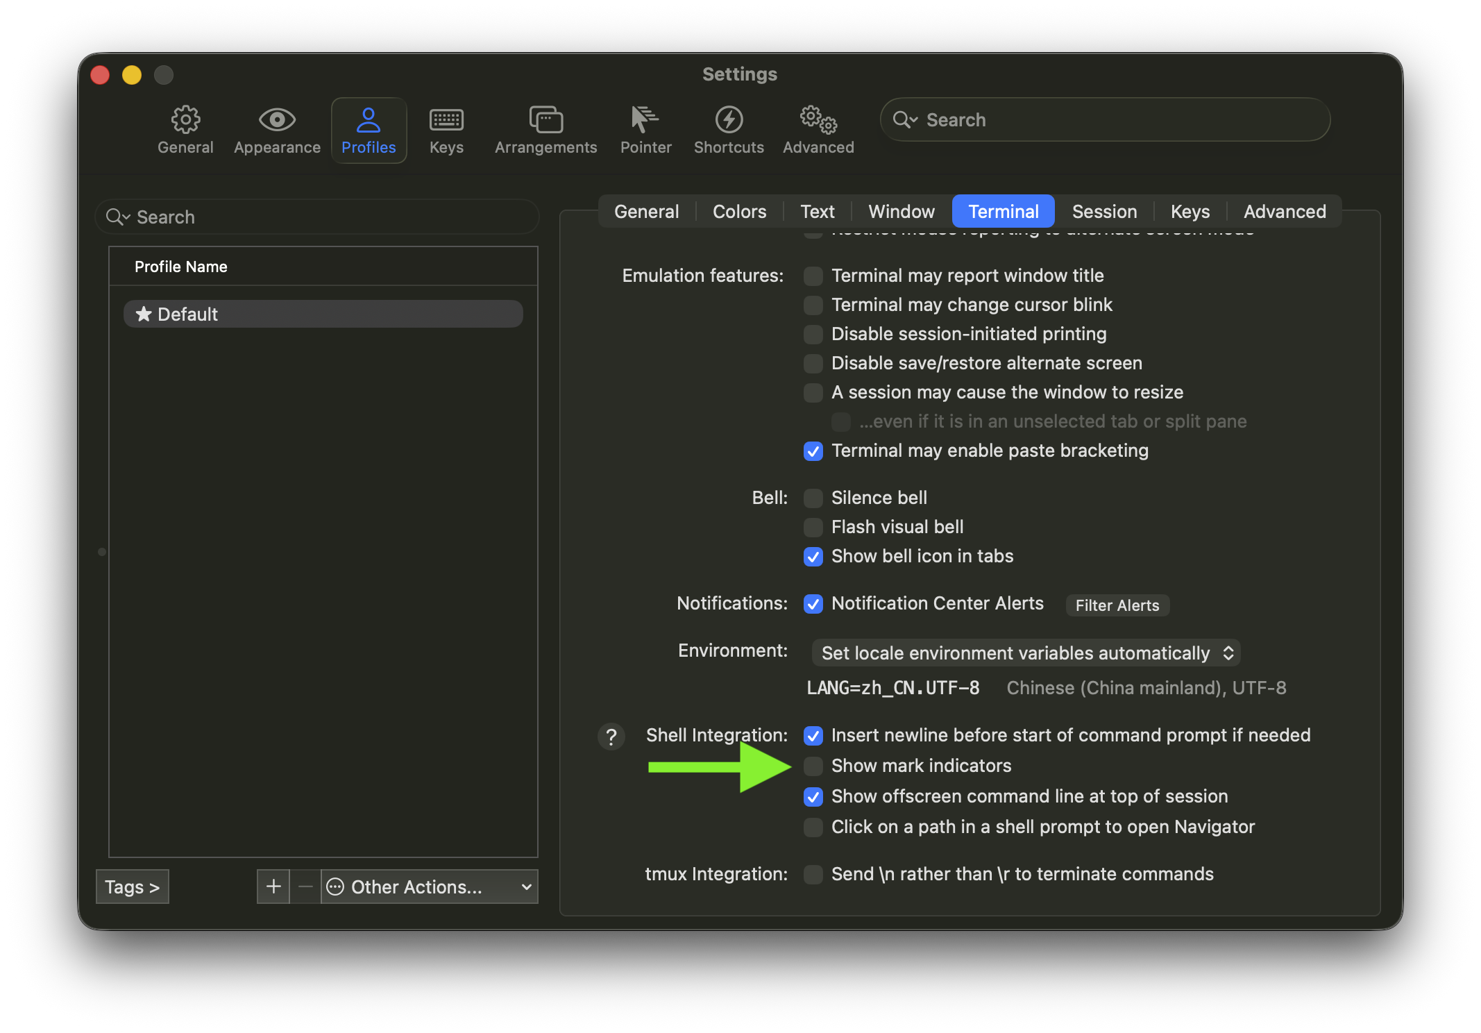This screenshot has width=1481, height=1033.
Task: Open Advanced double-gear icon in toolbar
Action: point(818,121)
